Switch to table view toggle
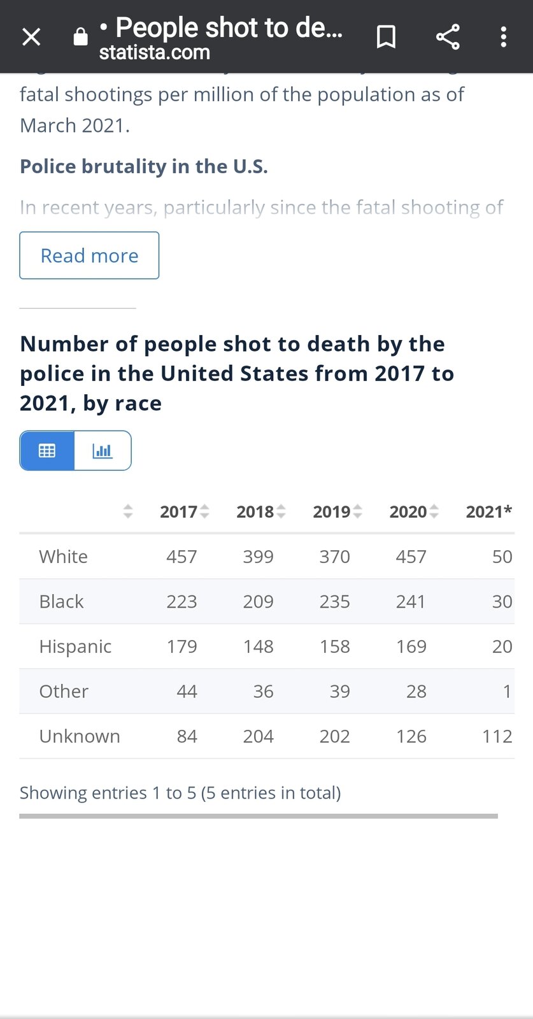This screenshot has height=1019, width=533. point(47,451)
